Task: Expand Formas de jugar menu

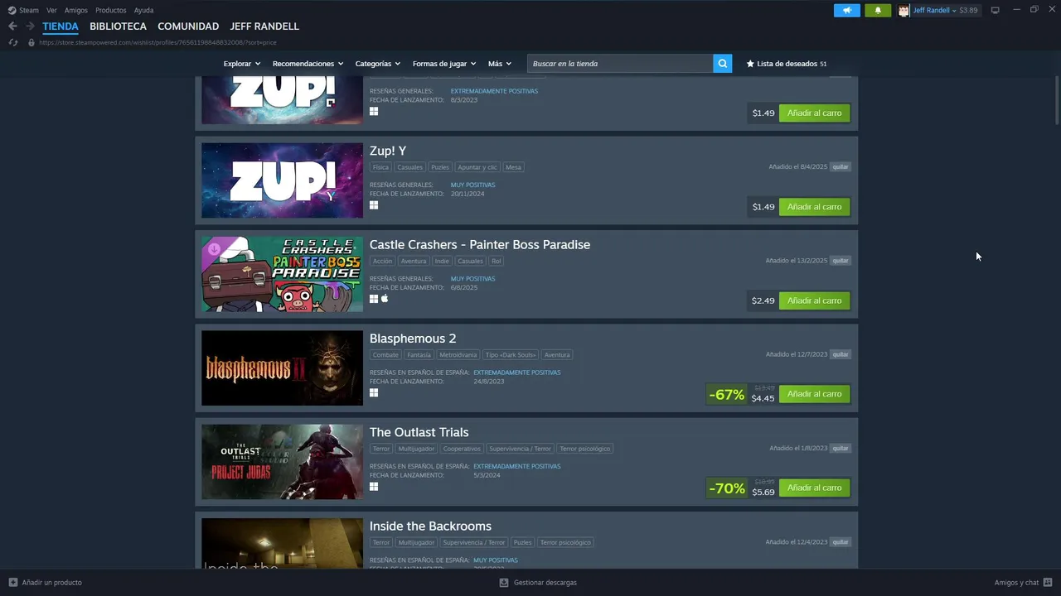Action: pos(443,64)
